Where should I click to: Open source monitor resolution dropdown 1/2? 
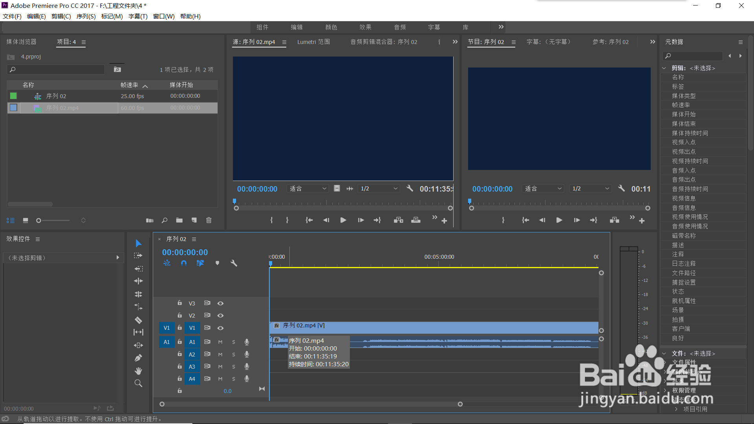(x=379, y=189)
